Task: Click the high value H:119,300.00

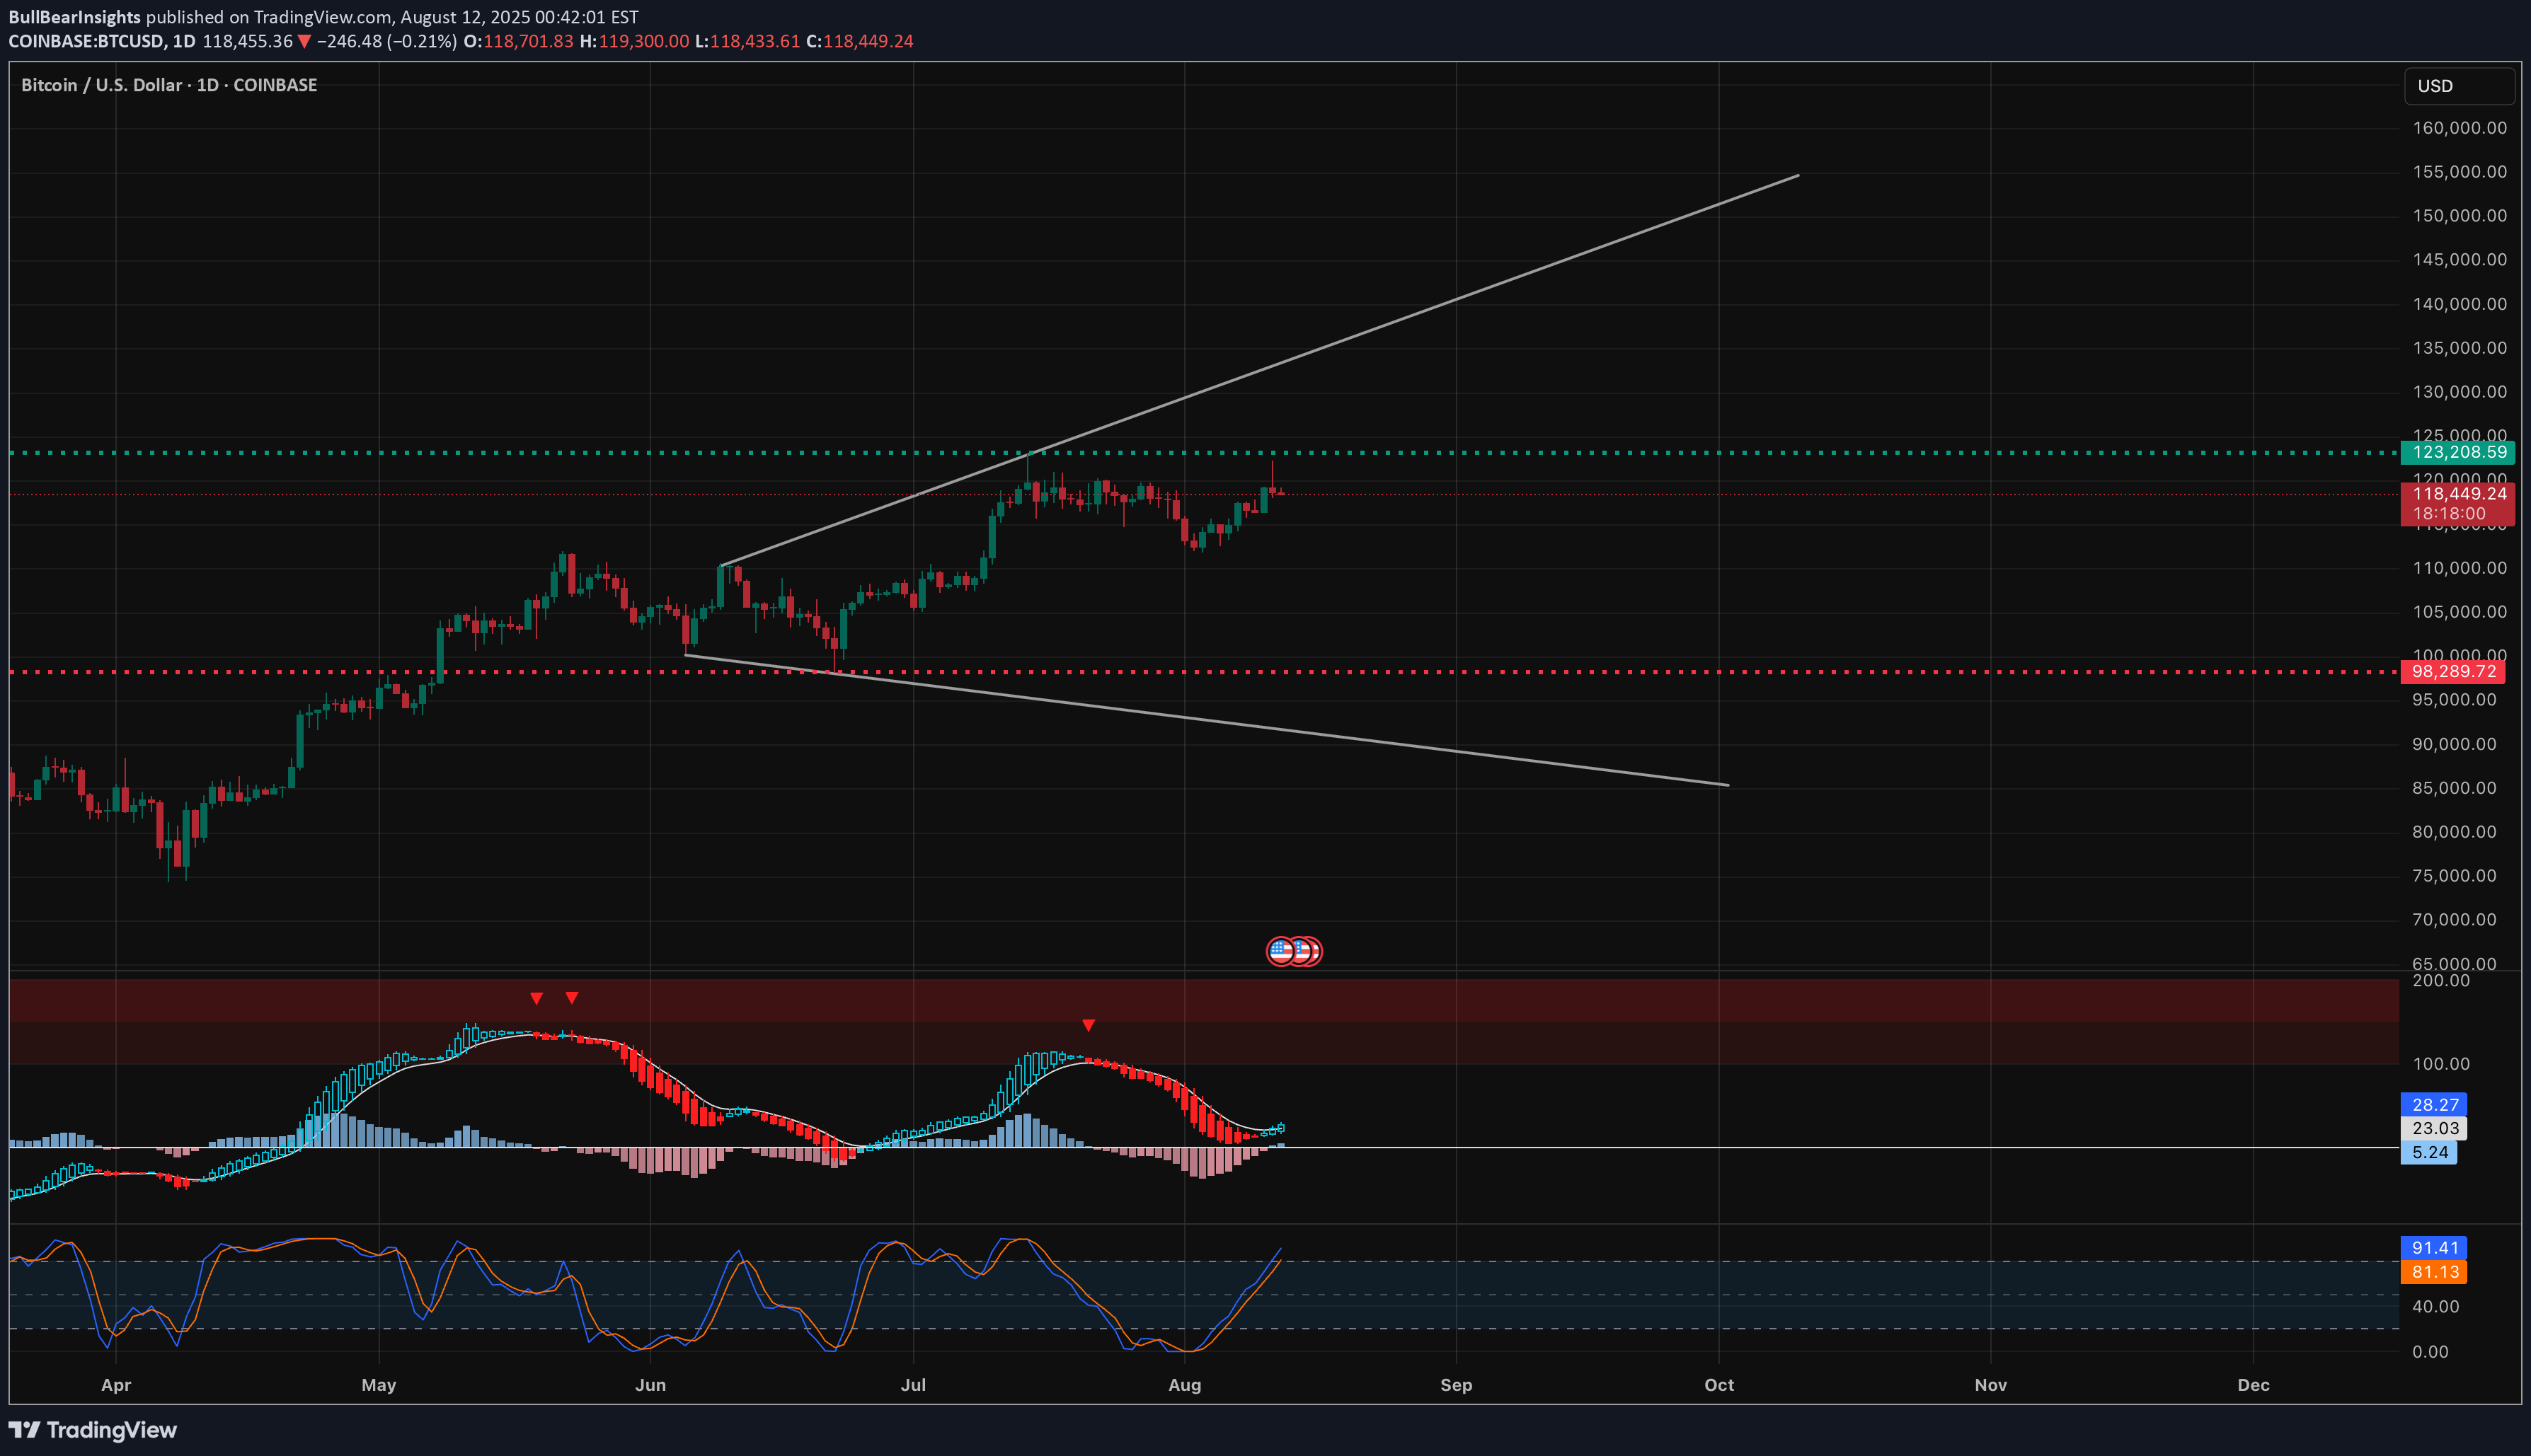Action: point(634,42)
